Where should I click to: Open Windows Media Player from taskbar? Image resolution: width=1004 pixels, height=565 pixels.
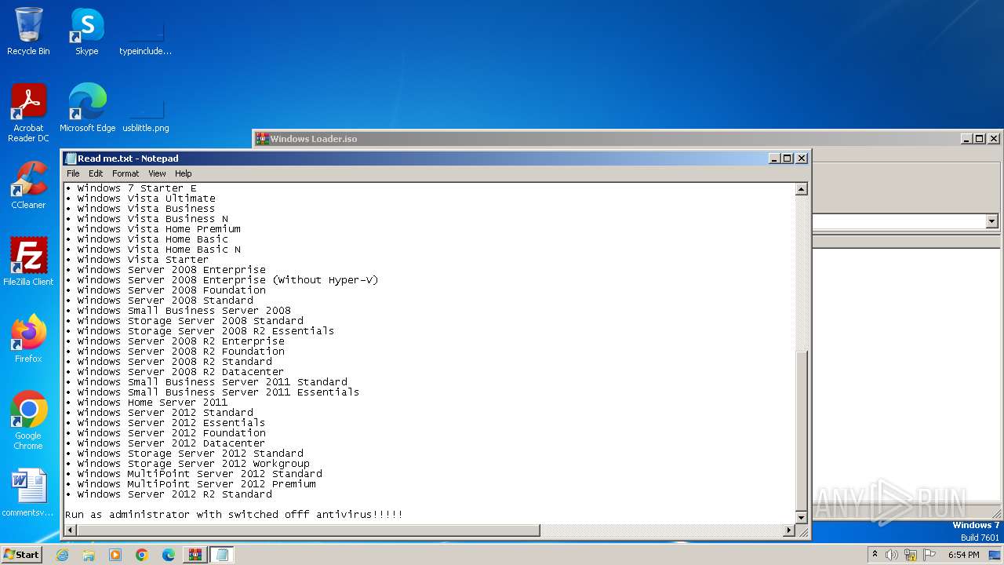[x=115, y=555]
